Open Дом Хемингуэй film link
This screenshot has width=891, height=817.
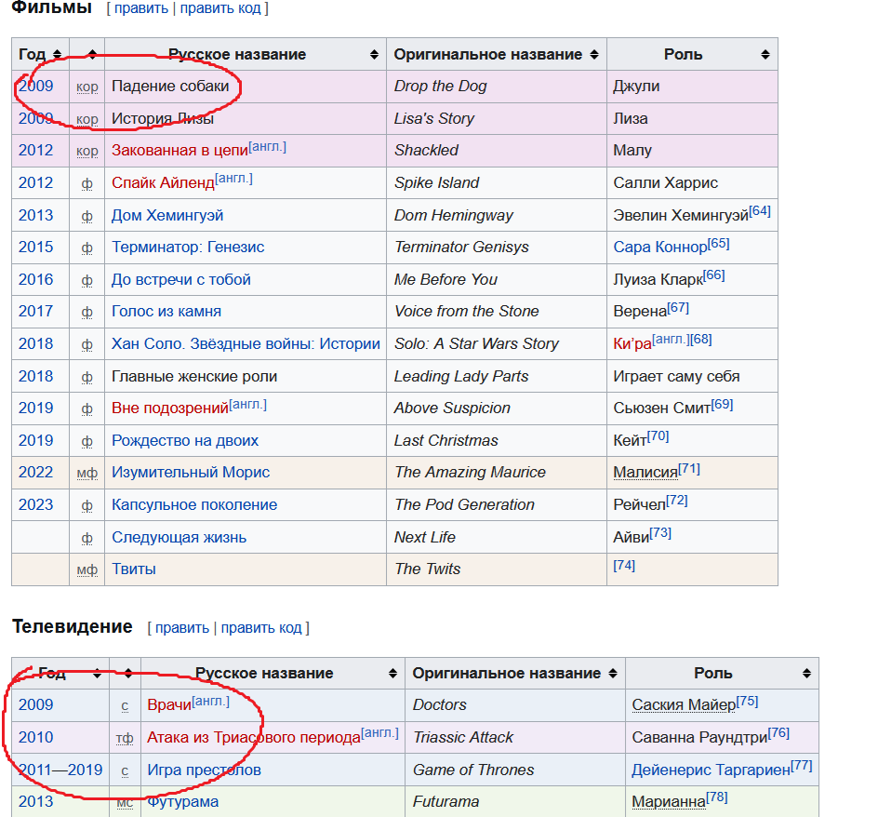(167, 216)
